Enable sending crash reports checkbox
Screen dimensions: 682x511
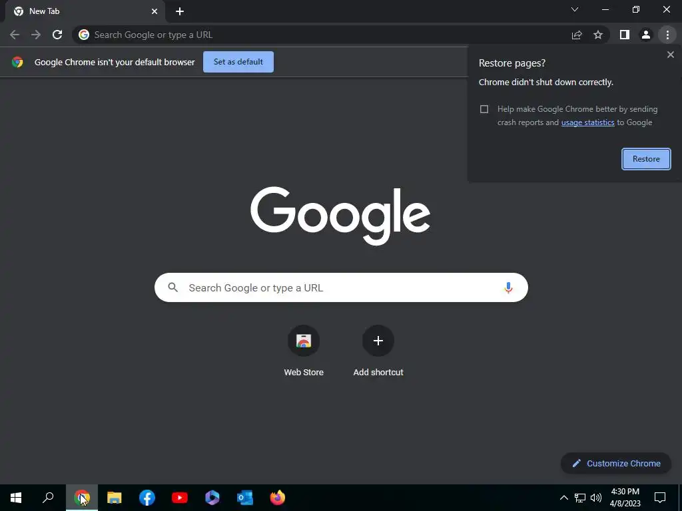click(x=484, y=109)
